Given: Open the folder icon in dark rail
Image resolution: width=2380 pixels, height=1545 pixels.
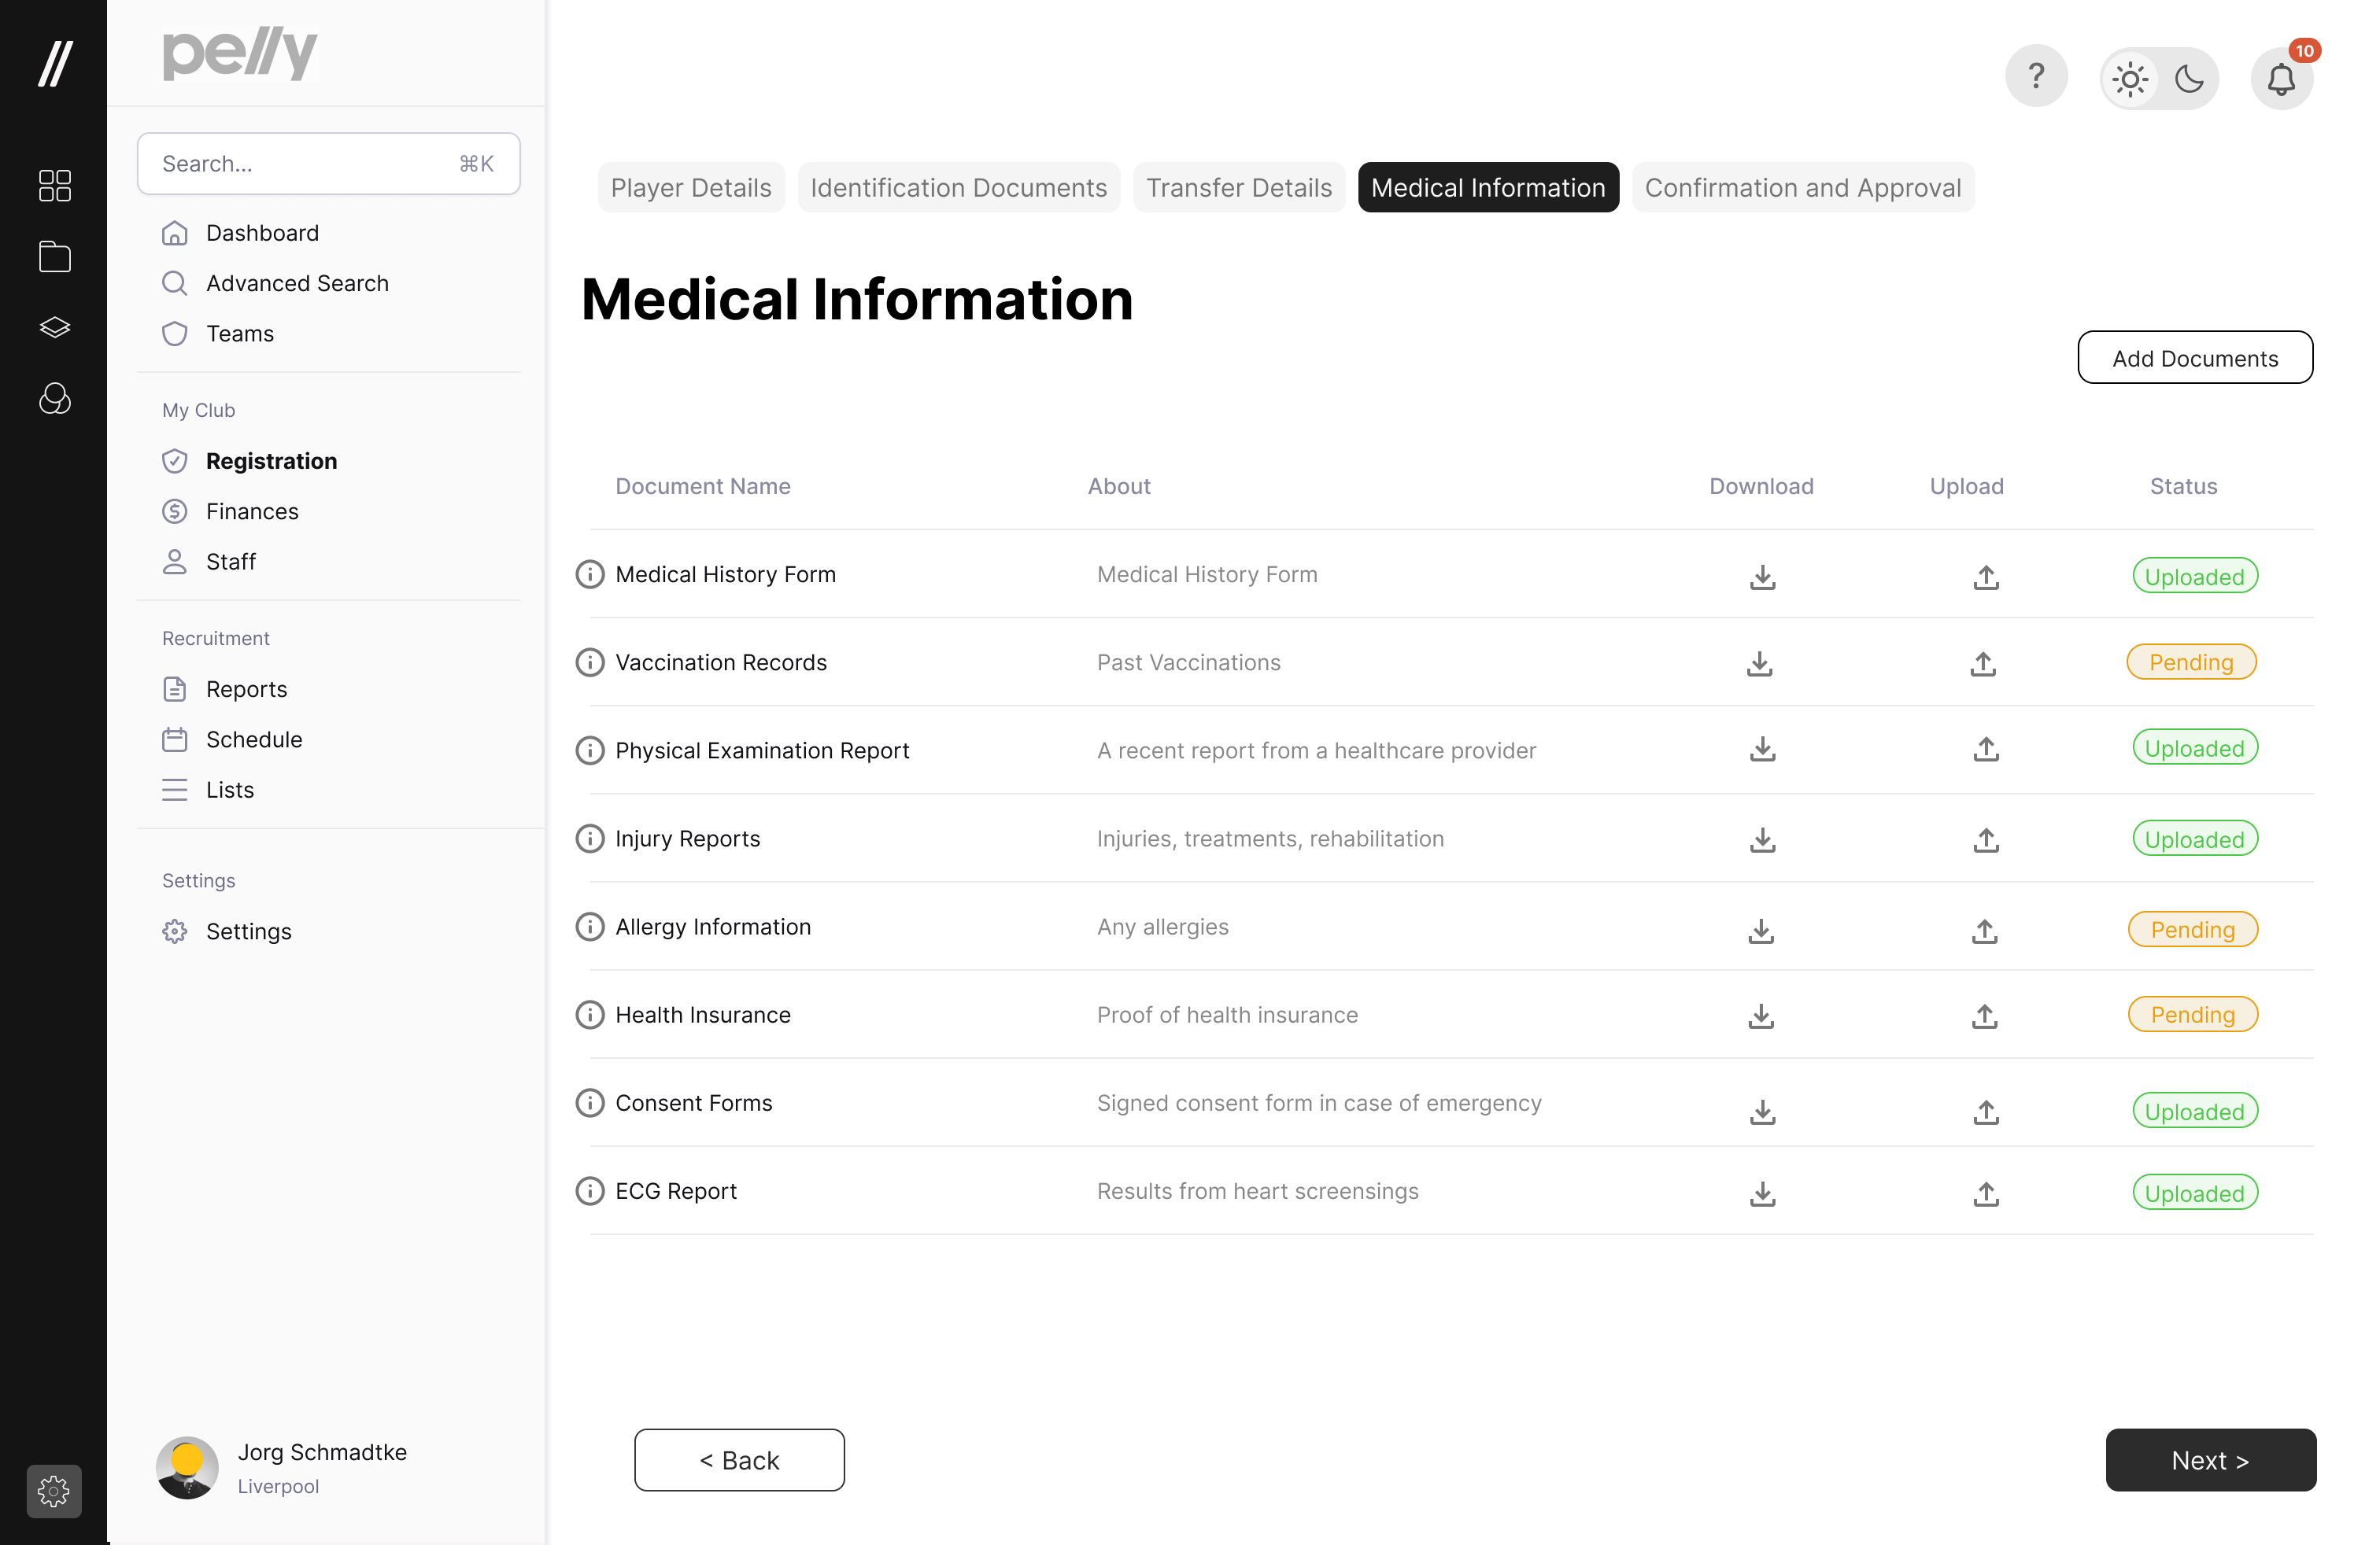Looking at the screenshot, I should tap(54, 256).
